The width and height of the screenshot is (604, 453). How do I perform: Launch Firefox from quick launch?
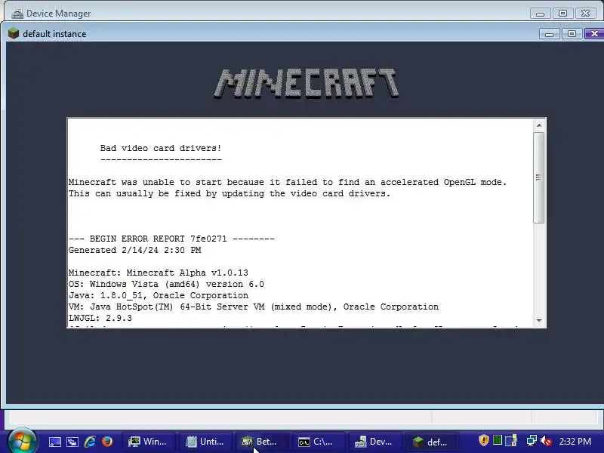coord(107,442)
